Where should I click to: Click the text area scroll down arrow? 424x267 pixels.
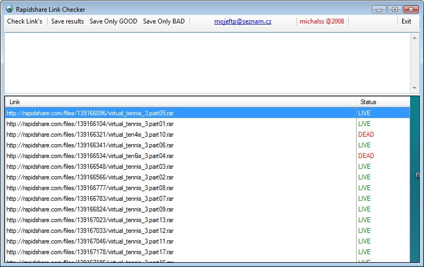[414, 88]
